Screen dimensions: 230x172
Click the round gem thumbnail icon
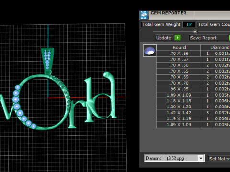149,51
